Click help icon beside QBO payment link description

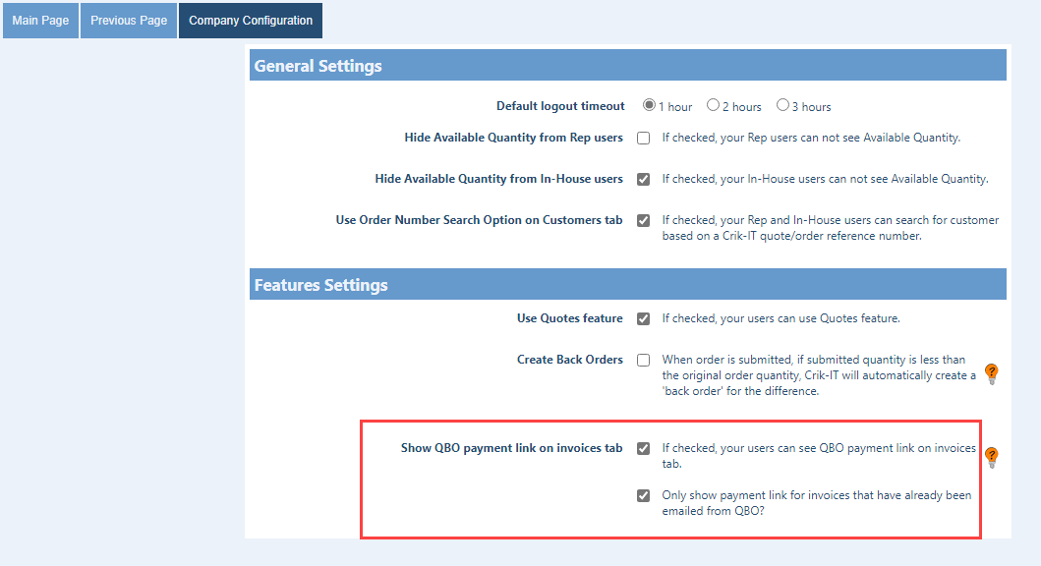click(992, 457)
